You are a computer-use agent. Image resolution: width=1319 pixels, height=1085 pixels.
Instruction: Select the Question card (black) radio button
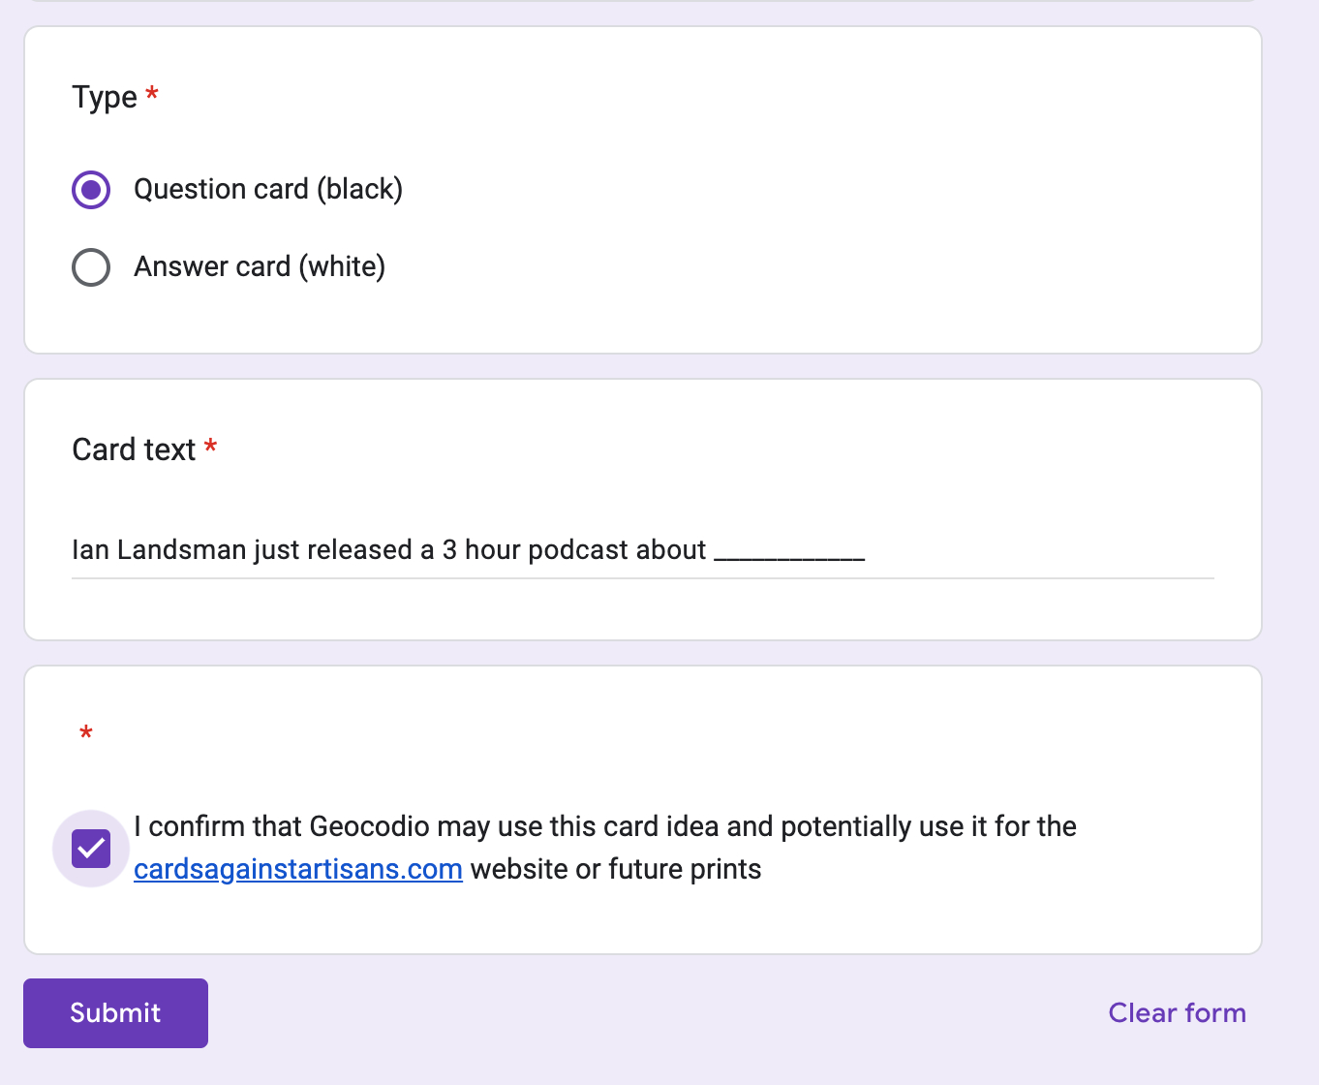(x=91, y=190)
